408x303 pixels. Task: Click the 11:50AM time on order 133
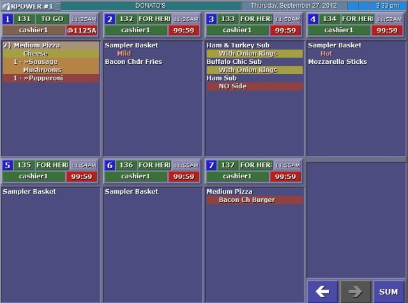287,19
